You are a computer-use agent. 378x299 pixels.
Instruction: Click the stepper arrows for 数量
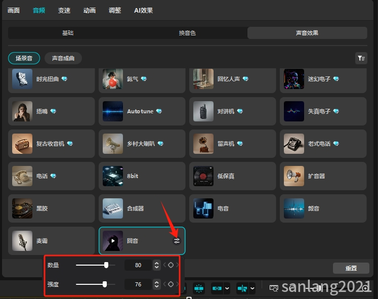coord(157,265)
